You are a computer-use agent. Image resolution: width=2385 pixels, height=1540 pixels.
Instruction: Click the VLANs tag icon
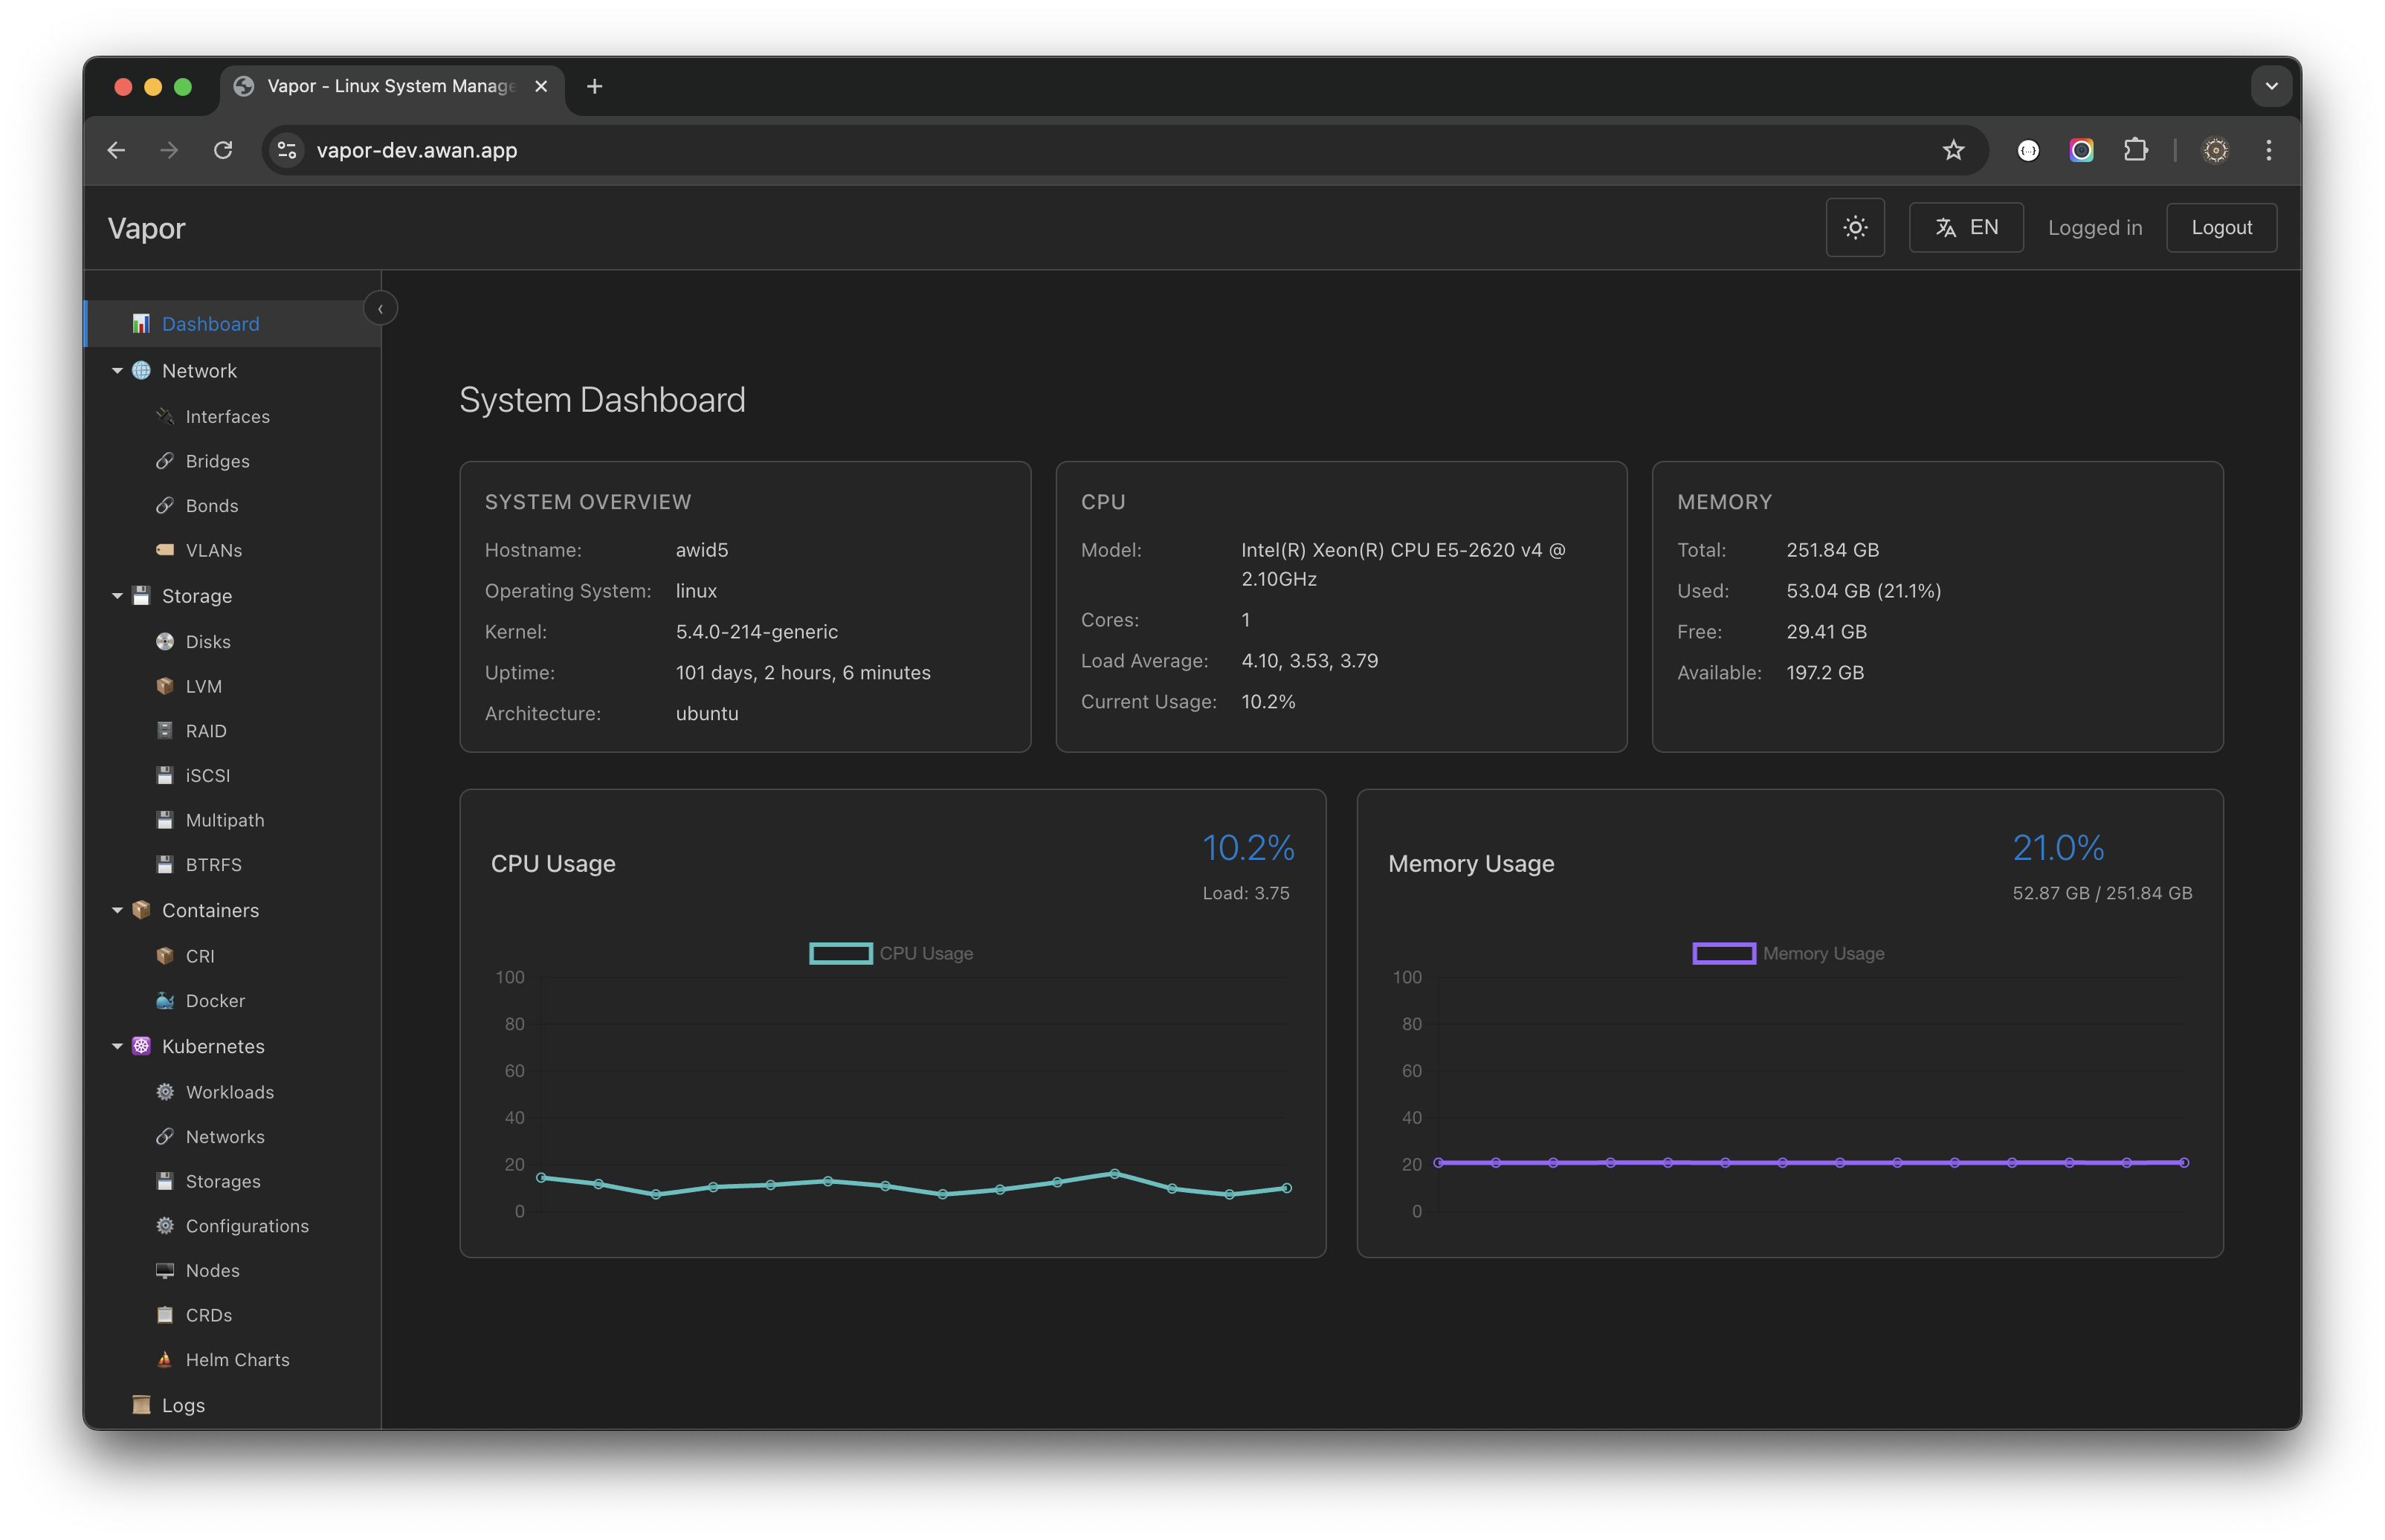[165, 550]
